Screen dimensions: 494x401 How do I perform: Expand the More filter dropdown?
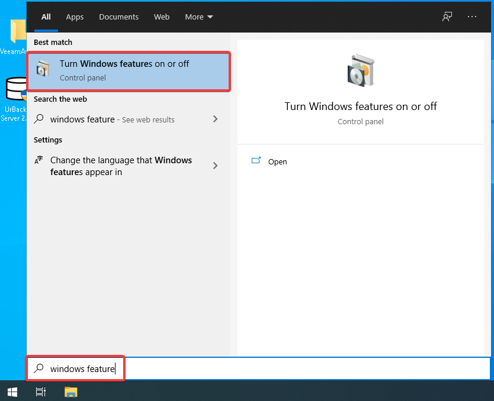[199, 17]
